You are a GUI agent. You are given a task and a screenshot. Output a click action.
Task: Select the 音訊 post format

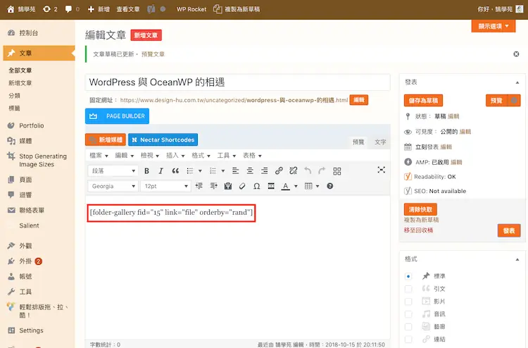pos(408,314)
